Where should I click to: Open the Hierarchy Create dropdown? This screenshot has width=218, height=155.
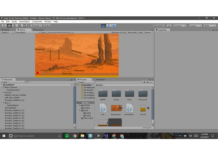pyautogui.click(x=5, y=82)
